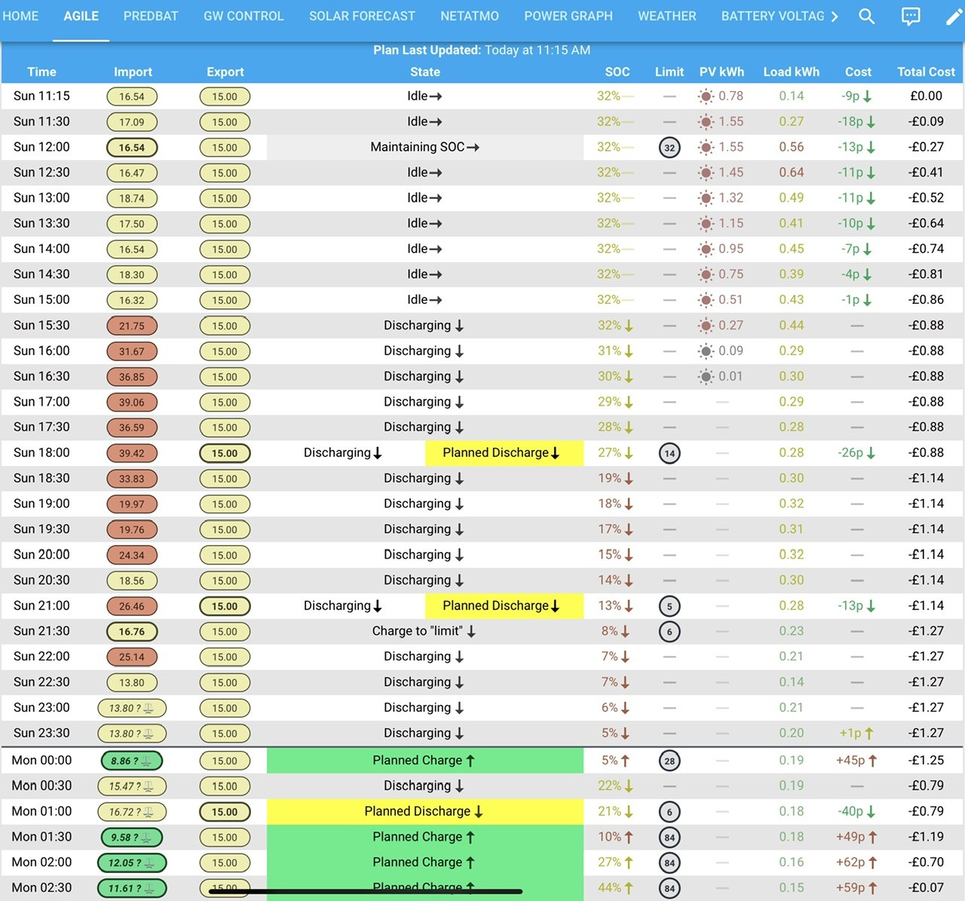Select the POWER GRAPH tab
The height and width of the screenshot is (901, 965).
(568, 16)
